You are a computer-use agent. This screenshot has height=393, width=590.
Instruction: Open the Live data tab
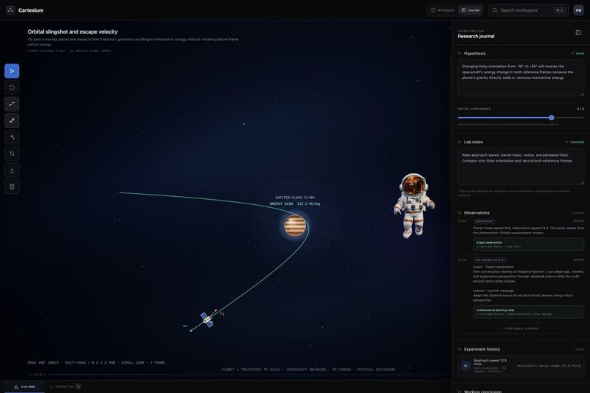[x=24, y=386]
